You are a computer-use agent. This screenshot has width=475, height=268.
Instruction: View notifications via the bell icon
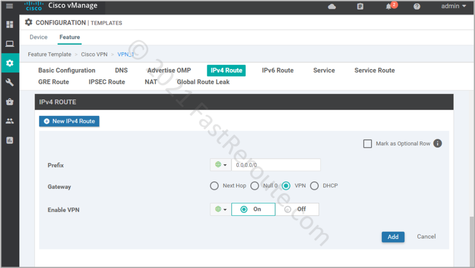point(389,6)
